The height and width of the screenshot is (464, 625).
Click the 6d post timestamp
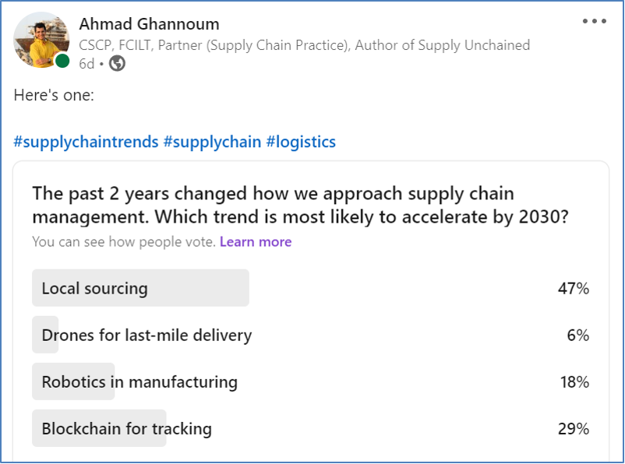point(87,64)
